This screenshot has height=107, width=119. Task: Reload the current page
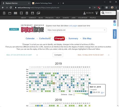(11, 8)
